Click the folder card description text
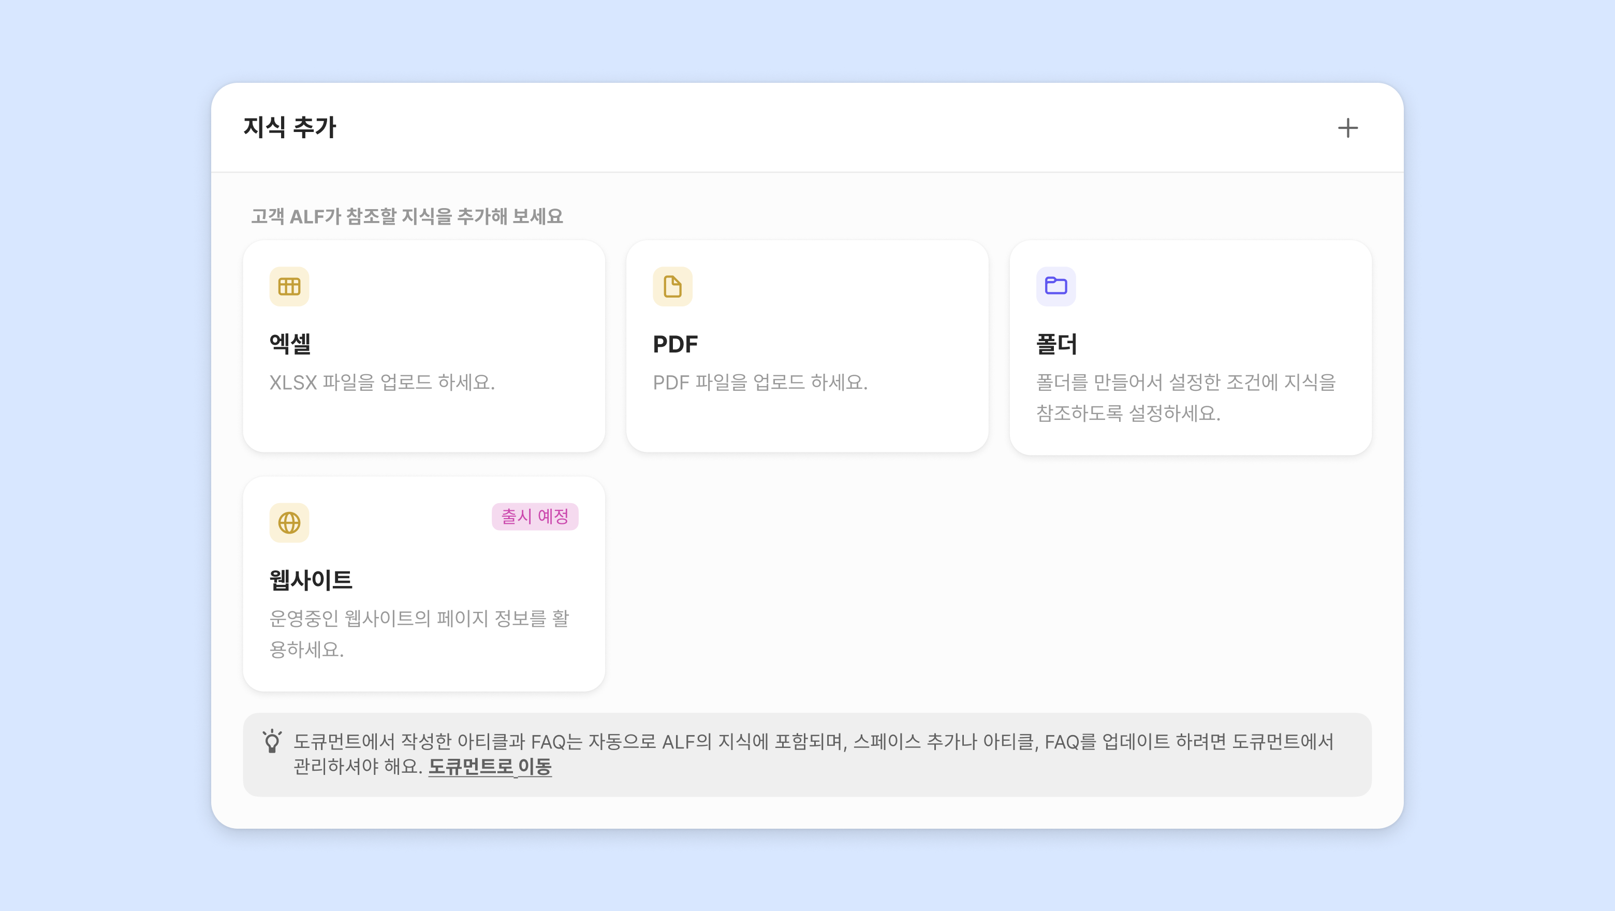This screenshot has height=911, width=1615. (x=1185, y=397)
